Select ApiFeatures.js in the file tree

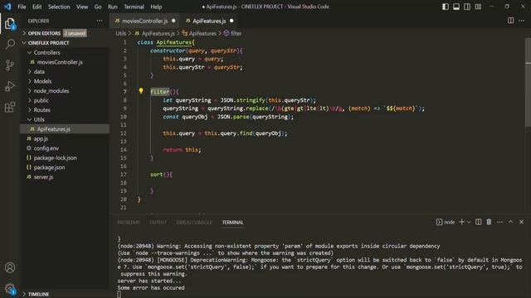coord(65,129)
